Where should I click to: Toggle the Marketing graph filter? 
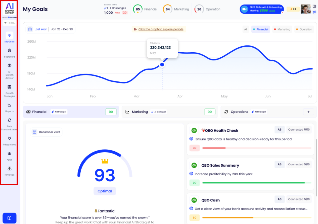pos(282,29)
